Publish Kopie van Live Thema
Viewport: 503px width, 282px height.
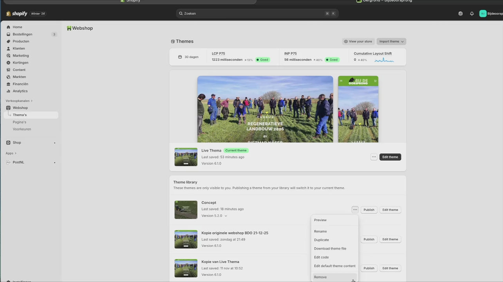pos(369,268)
